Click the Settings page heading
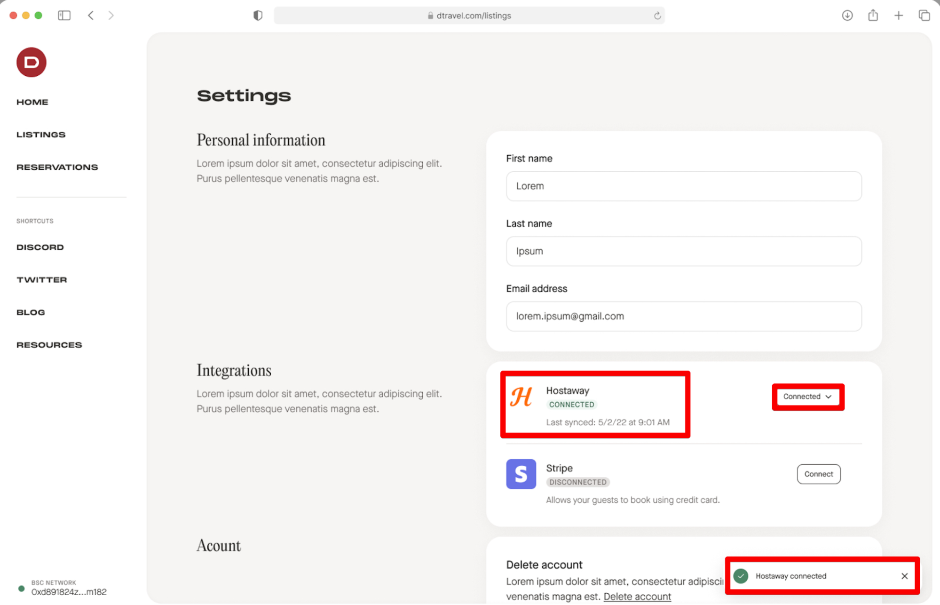This screenshot has height=605, width=940. pyautogui.click(x=244, y=96)
